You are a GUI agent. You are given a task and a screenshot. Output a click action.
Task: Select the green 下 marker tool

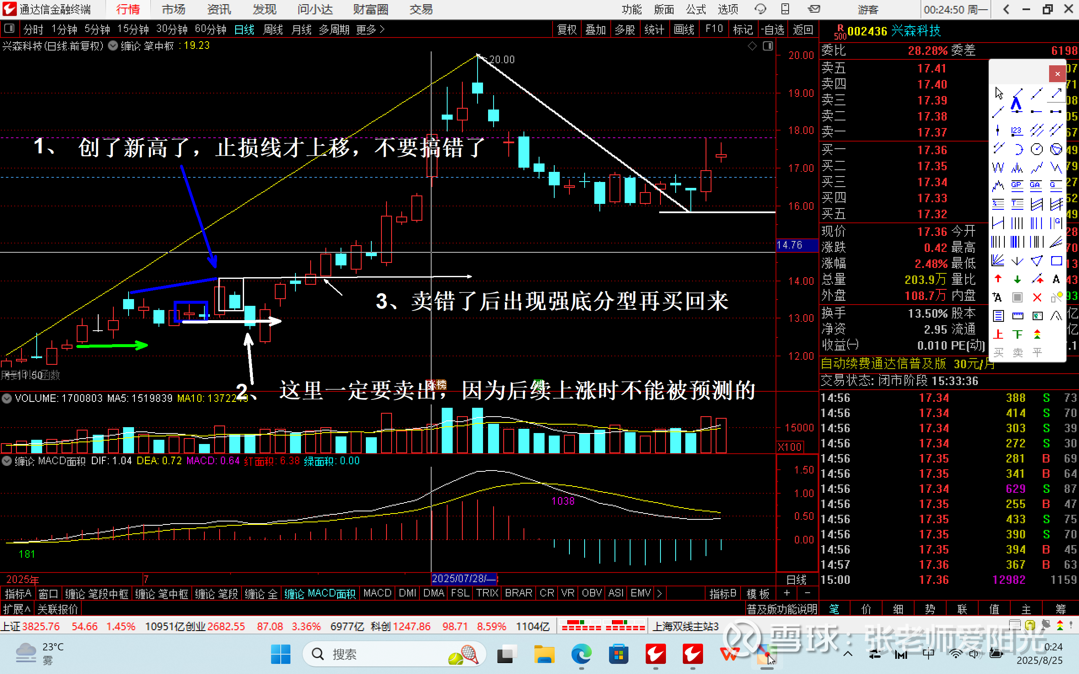pos(1017,334)
